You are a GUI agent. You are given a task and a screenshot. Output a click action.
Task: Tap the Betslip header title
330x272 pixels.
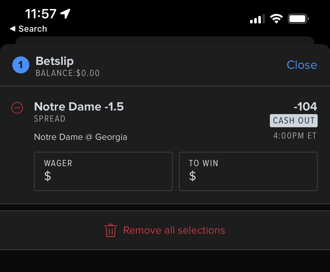point(54,61)
